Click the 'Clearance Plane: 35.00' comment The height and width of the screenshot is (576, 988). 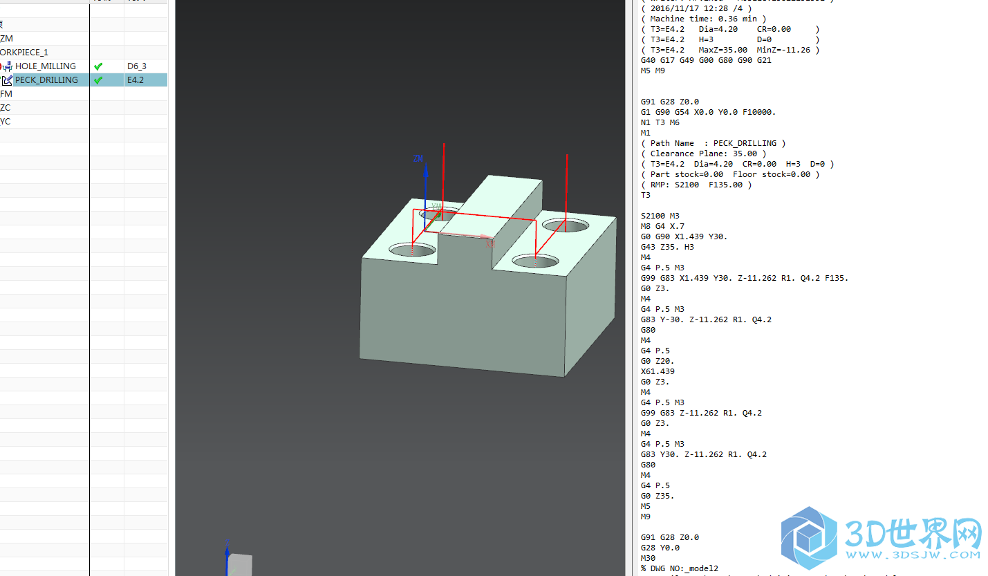(704, 154)
